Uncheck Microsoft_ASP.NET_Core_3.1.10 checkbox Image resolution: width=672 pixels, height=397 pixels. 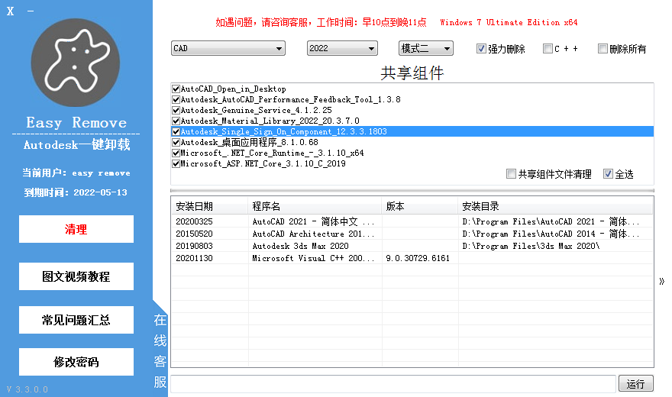pyautogui.click(x=176, y=163)
